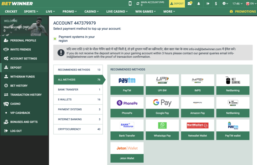257x165 pixels.
Task: Select the Amazon Pay logo
Action: (x=197, y=103)
